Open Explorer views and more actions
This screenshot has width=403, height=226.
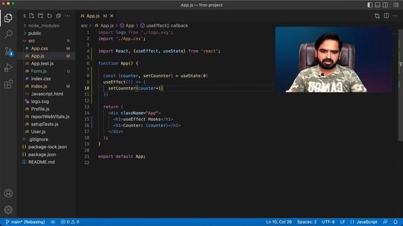pos(67,16)
